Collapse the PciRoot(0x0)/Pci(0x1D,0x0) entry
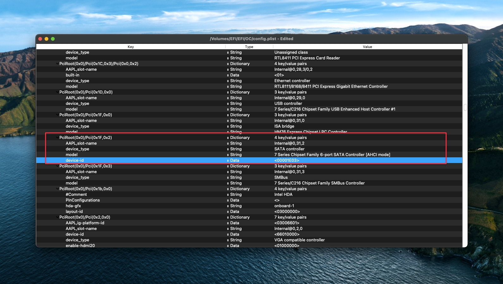The image size is (503, 284). click(x=57, y=92)
